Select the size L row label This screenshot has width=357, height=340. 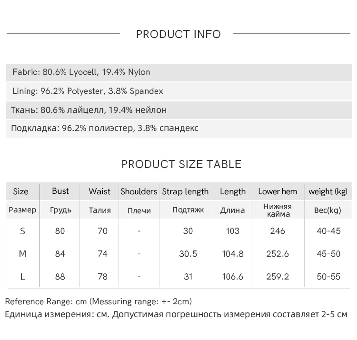point(22,277)
